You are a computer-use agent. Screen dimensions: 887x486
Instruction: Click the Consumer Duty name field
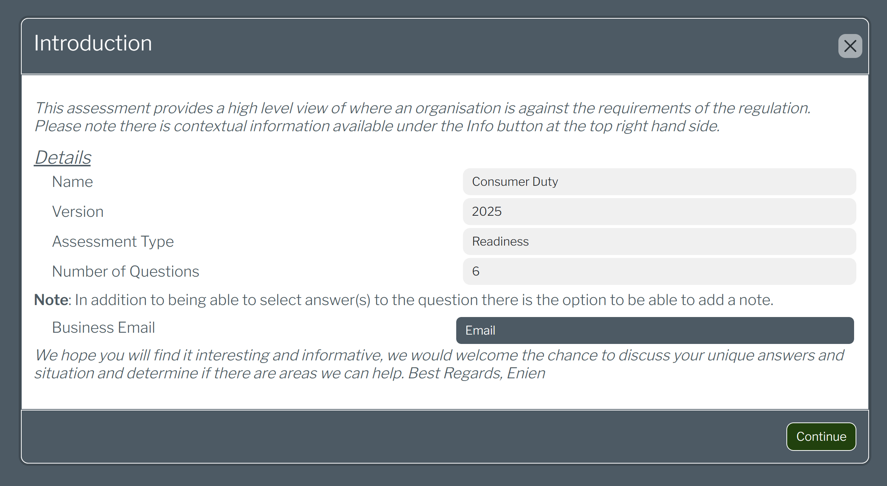(x=659, y=182)
